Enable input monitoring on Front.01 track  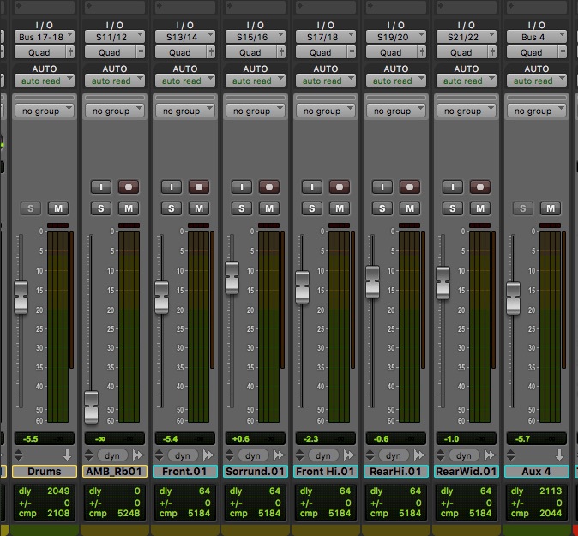[171, 186]
